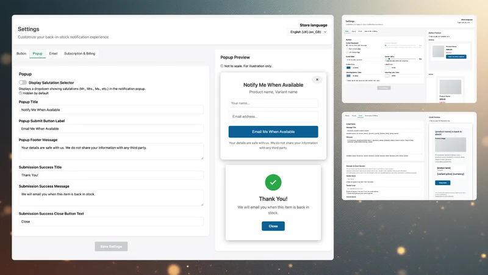Switch to the Button tab
Screen dimensions: 488x275
(21, 54)
